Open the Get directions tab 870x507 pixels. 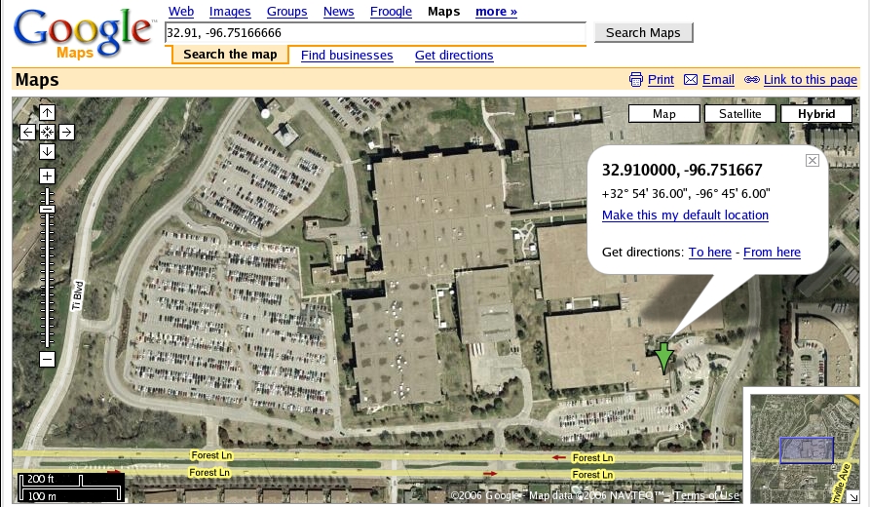click(454, 56)
